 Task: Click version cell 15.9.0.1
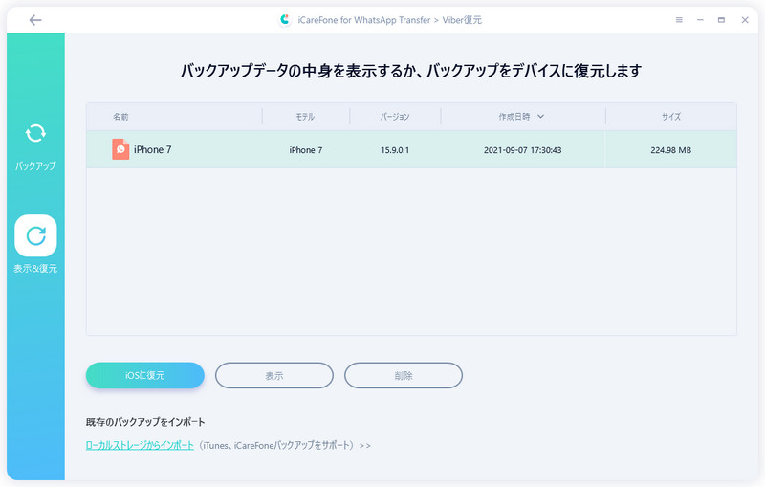(395, 150)
